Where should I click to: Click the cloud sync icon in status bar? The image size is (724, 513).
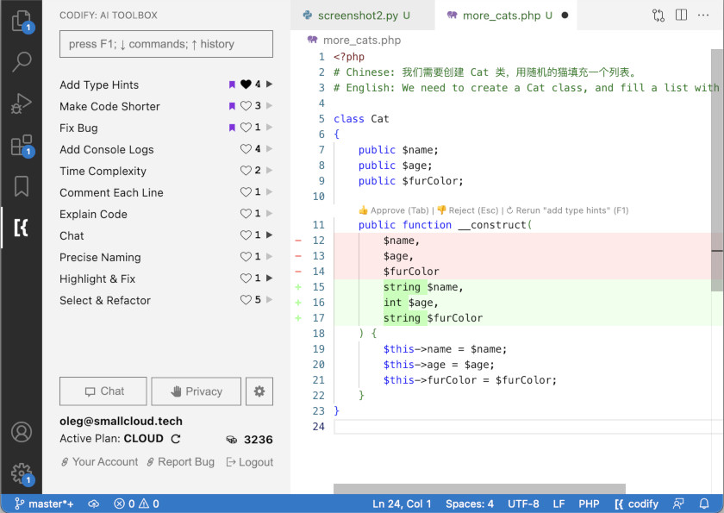(94, 504)
